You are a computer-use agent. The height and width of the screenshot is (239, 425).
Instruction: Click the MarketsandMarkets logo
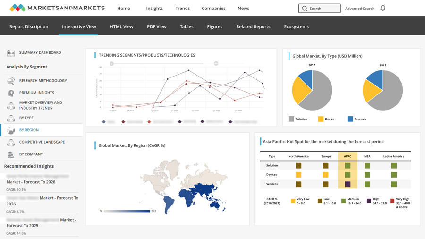click(57, 8)
